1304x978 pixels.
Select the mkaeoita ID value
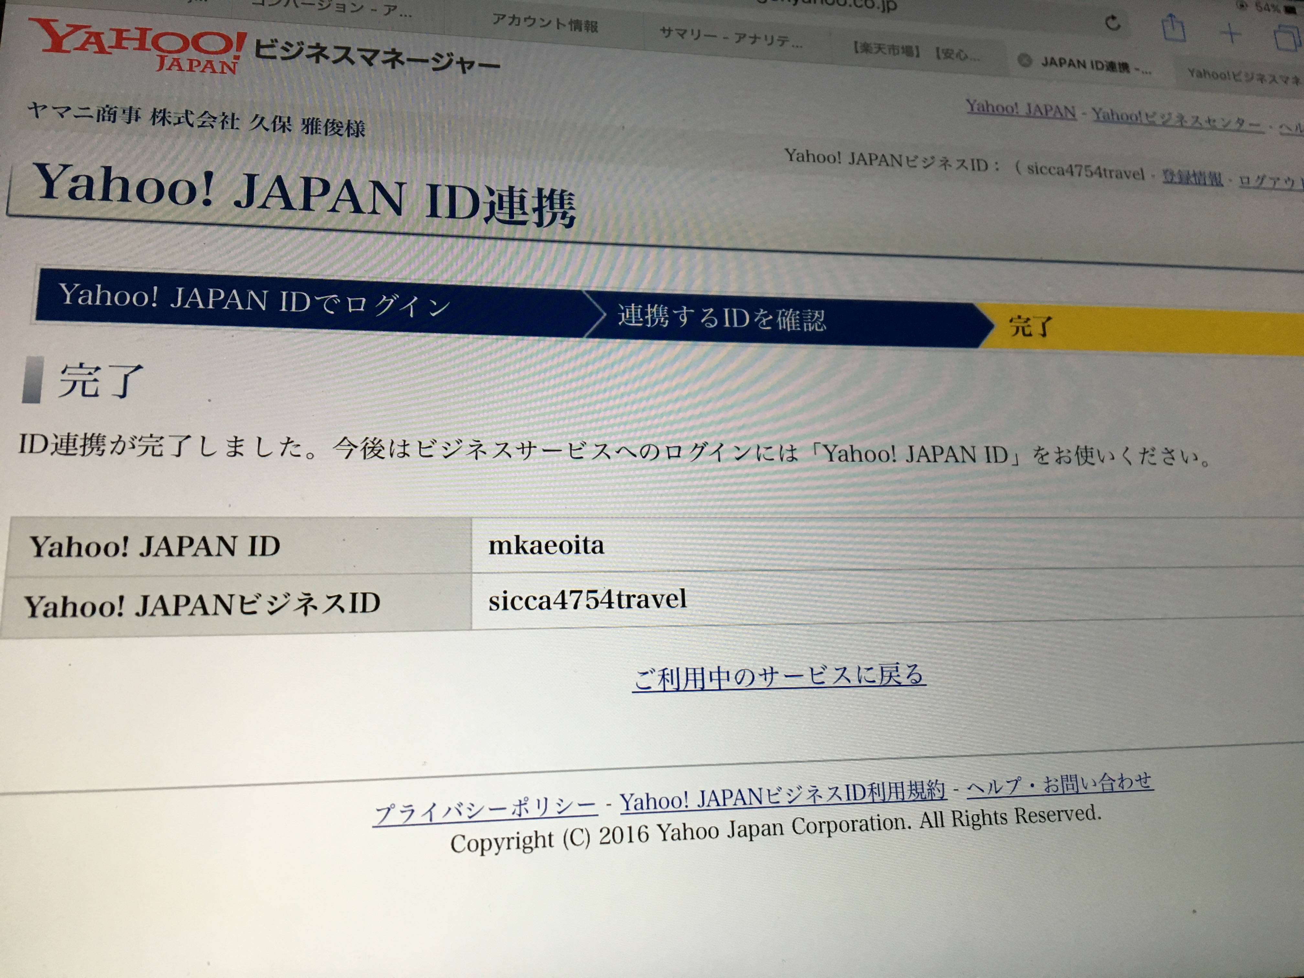click(546, 545)
